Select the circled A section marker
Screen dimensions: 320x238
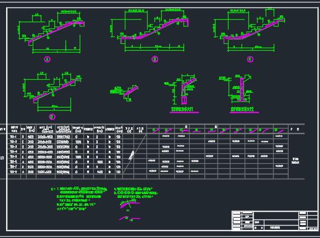click(48, 59)
